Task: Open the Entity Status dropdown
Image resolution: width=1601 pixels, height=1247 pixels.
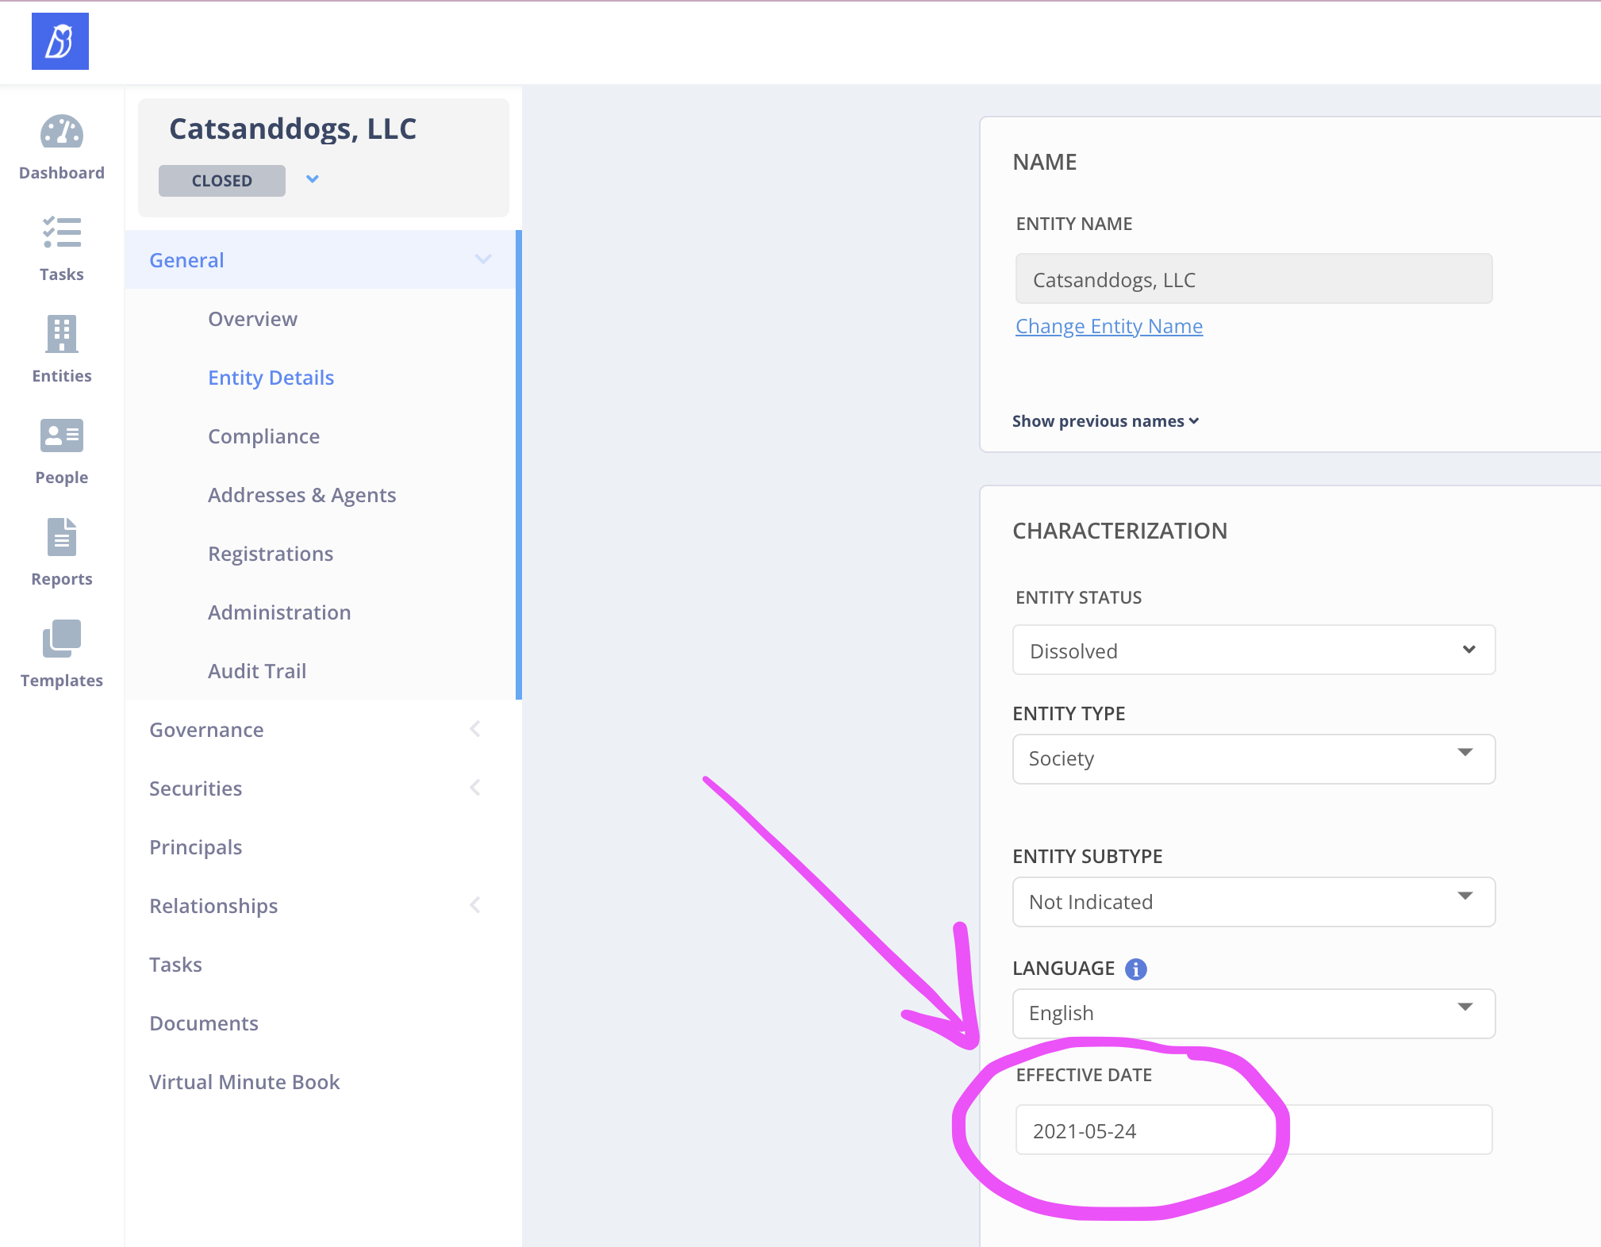Action: click(1254, 650)
